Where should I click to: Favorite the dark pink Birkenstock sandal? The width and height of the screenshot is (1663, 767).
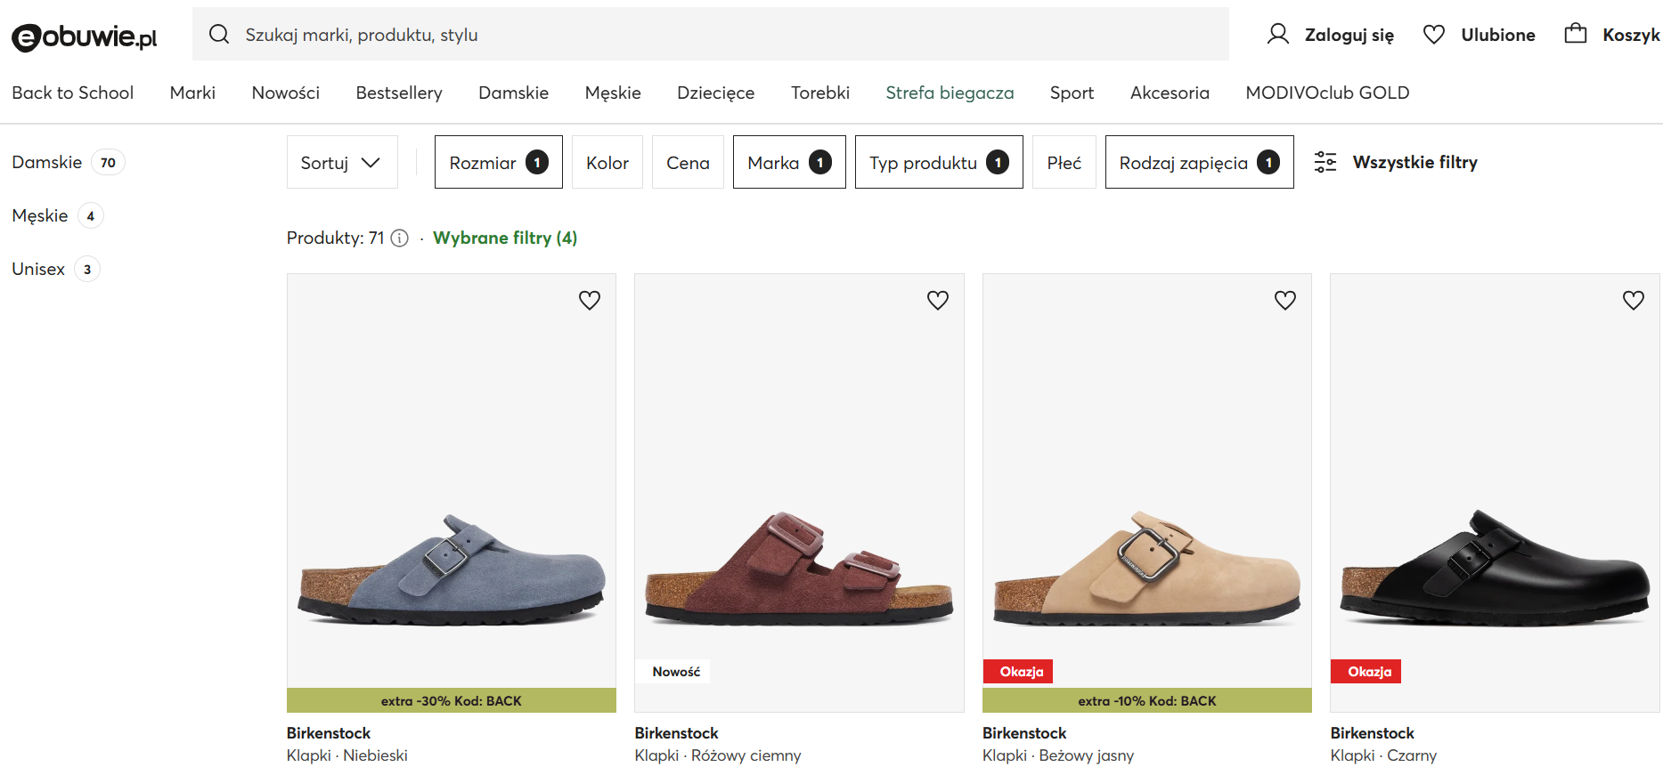pos(938,301)
